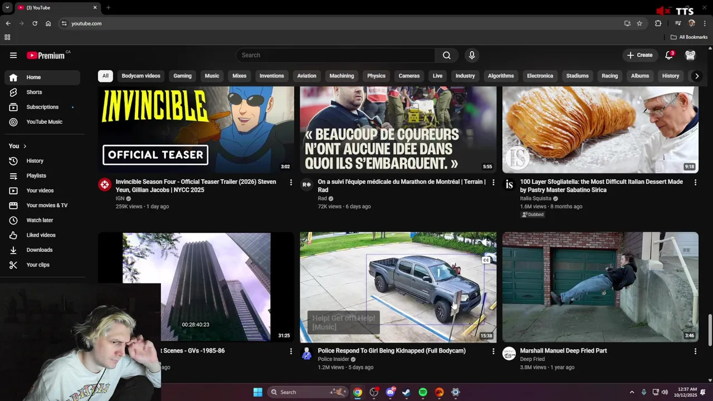The height and width of the screenshot is (401, 713).
Task: Open options menu for Invincible teaser video
Action: tap(291, 182)
